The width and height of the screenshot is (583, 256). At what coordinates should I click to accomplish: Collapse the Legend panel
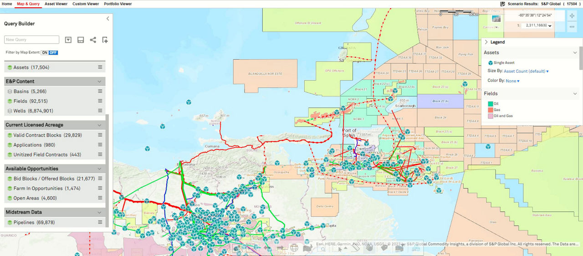(x=486, y=42)
